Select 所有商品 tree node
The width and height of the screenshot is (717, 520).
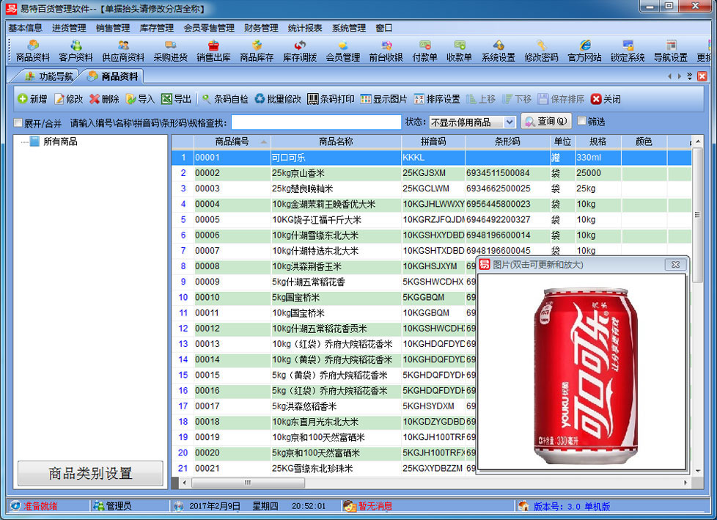tap(59, 142)
